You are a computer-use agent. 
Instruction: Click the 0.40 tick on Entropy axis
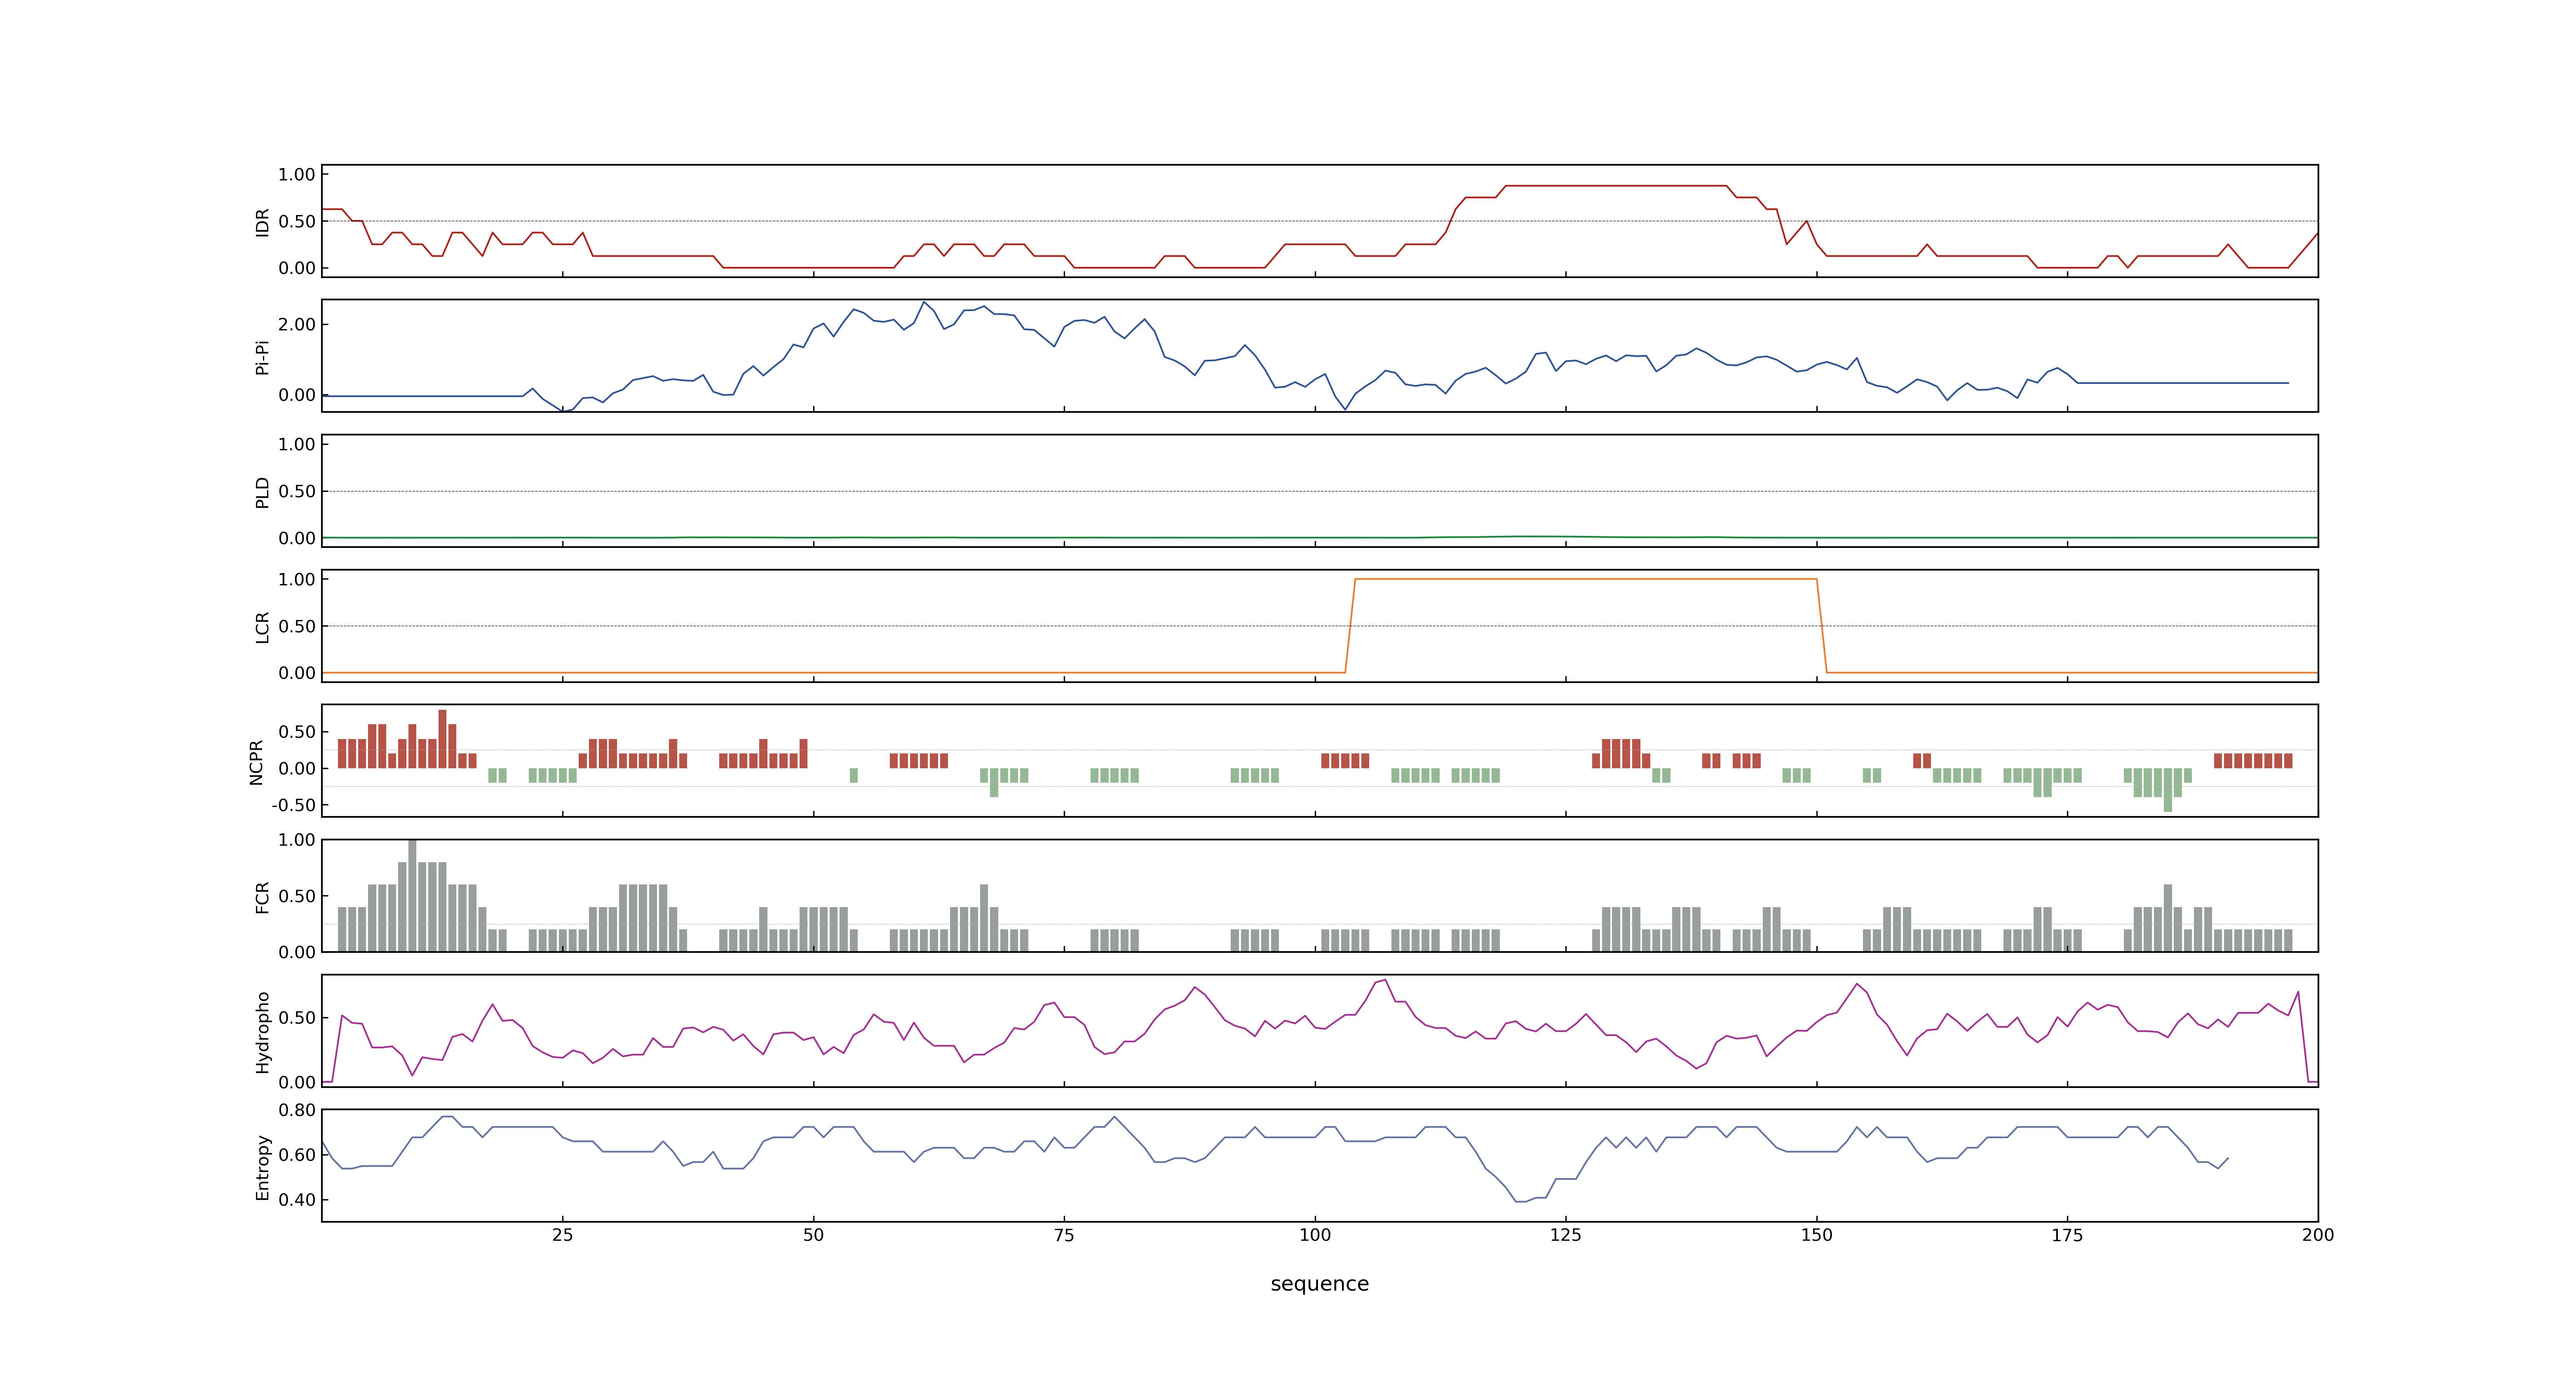click(x=297, y=1199)
